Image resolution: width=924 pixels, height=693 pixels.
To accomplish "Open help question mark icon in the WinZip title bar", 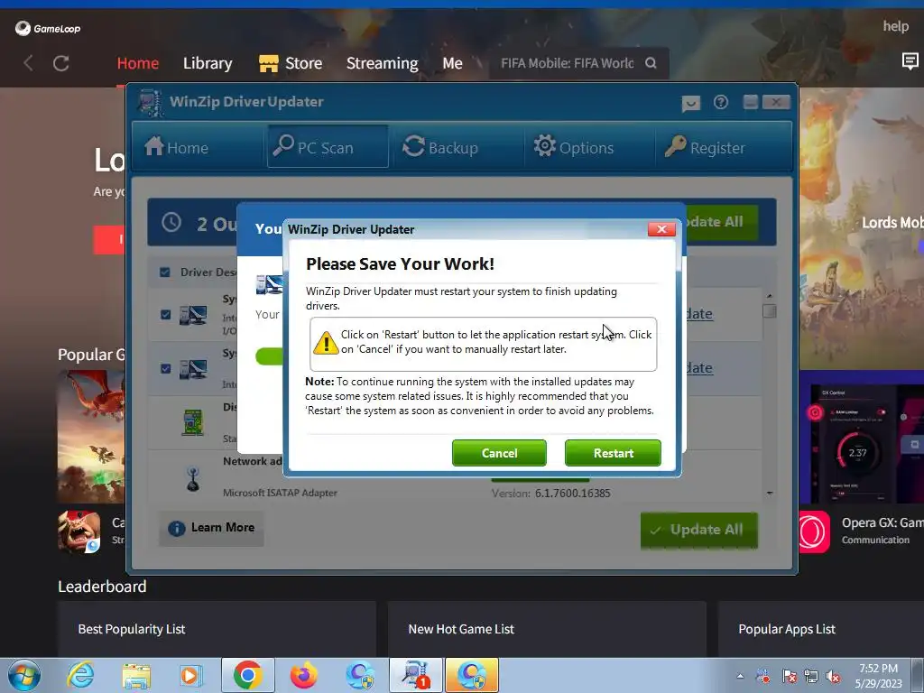I will click(x=721, y=103).
